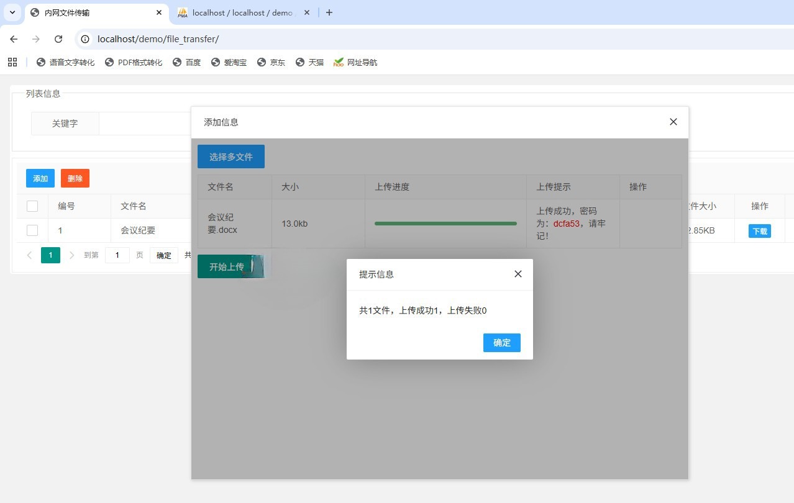Screen dimensions: 794x503
Task: Open the PDF格式转化 bookmark
Action: 134,62
